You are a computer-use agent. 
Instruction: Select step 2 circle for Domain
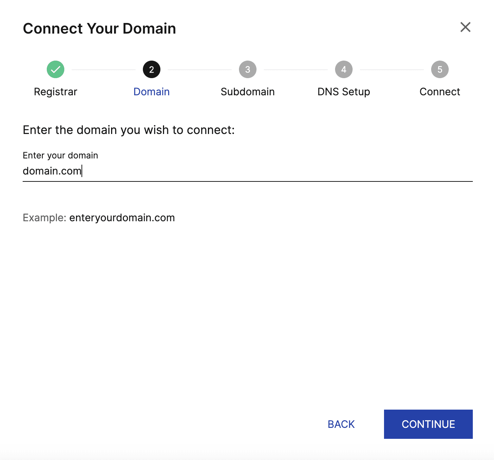152,69
